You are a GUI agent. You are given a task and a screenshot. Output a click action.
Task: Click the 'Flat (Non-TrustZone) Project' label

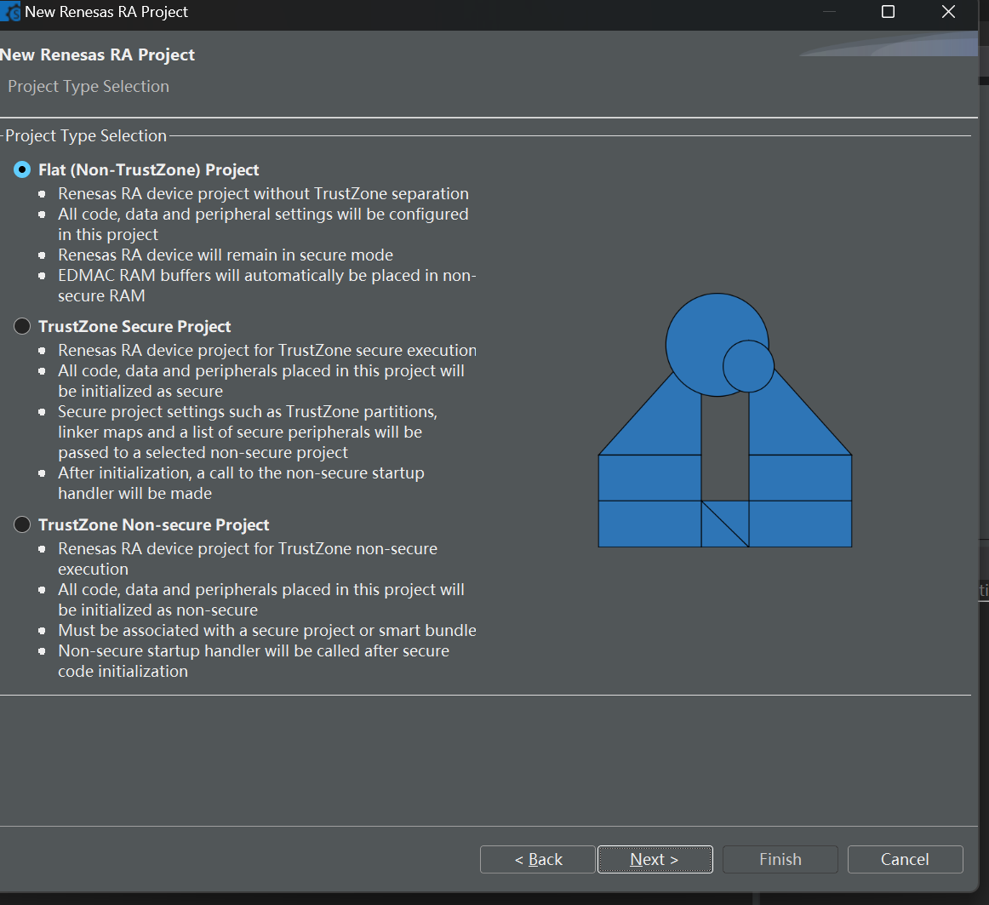pos(148,170)
